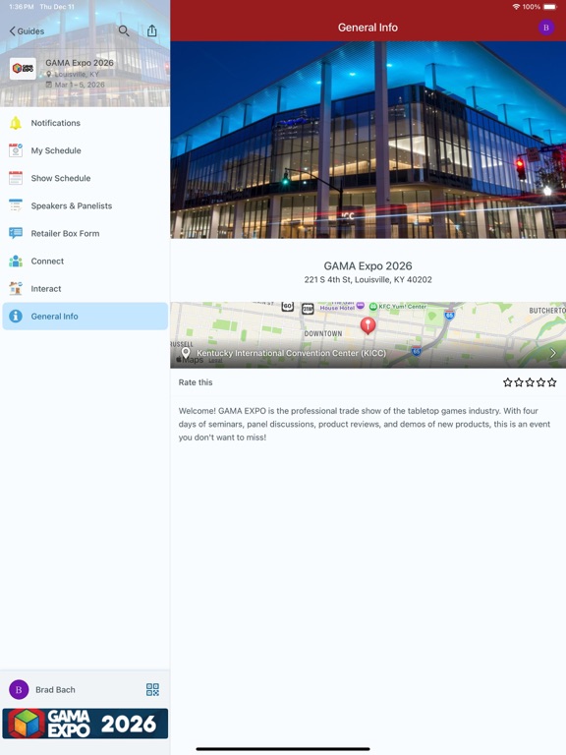Screen dimensions: 566x755
Task: Click the battery icon in status bar
Action: (550, 7)
